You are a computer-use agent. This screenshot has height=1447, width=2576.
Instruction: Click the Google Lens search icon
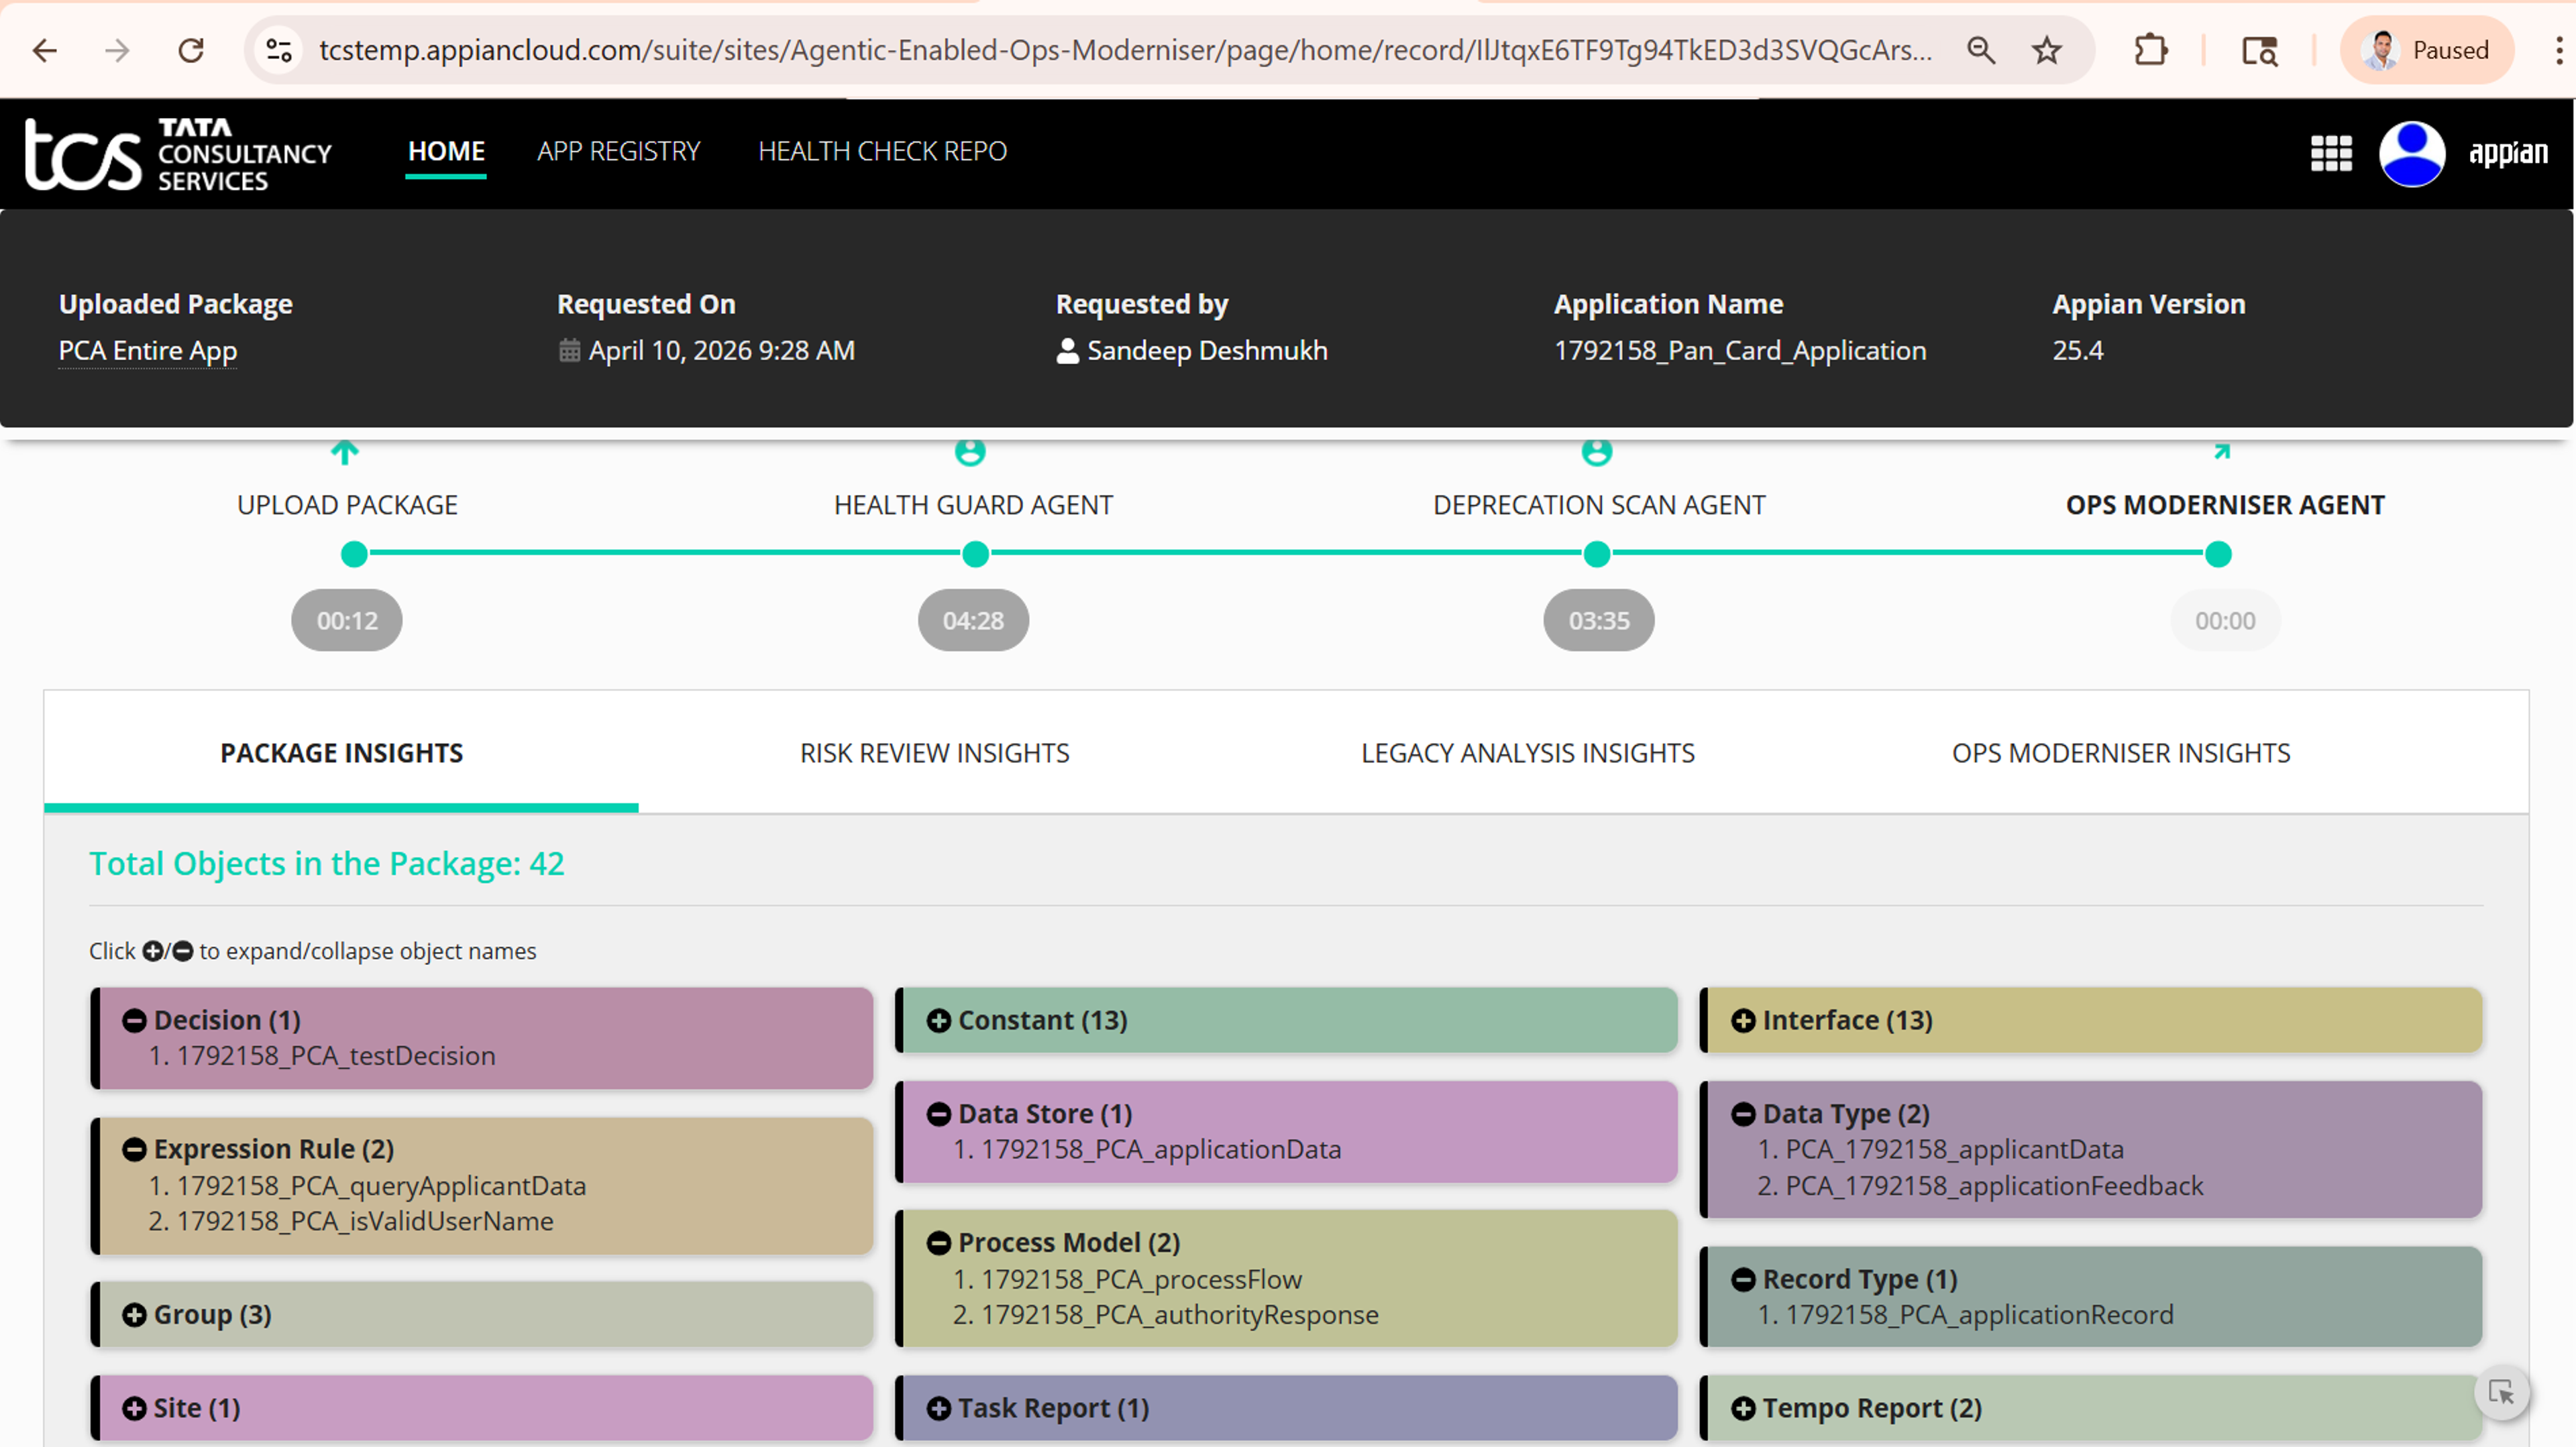[x=2259, y=50]
